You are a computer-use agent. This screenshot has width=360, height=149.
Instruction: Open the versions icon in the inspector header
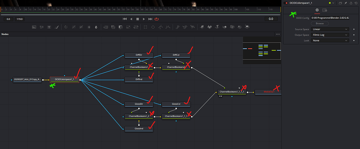pos(340,3)
